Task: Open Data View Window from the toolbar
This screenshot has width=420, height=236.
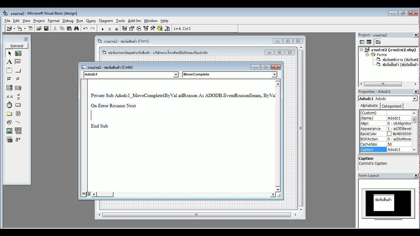Action: [160, 29]
